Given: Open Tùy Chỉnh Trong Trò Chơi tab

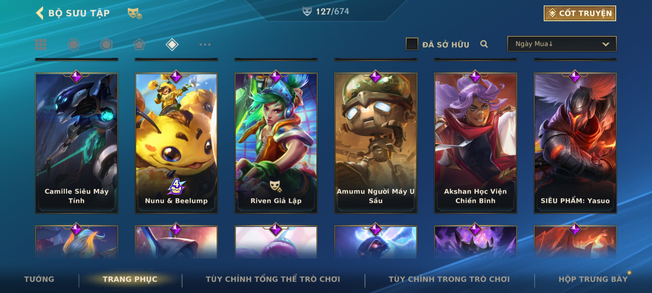Looking at the screenshot, I should pyautogui.click(x=449, y=279).
